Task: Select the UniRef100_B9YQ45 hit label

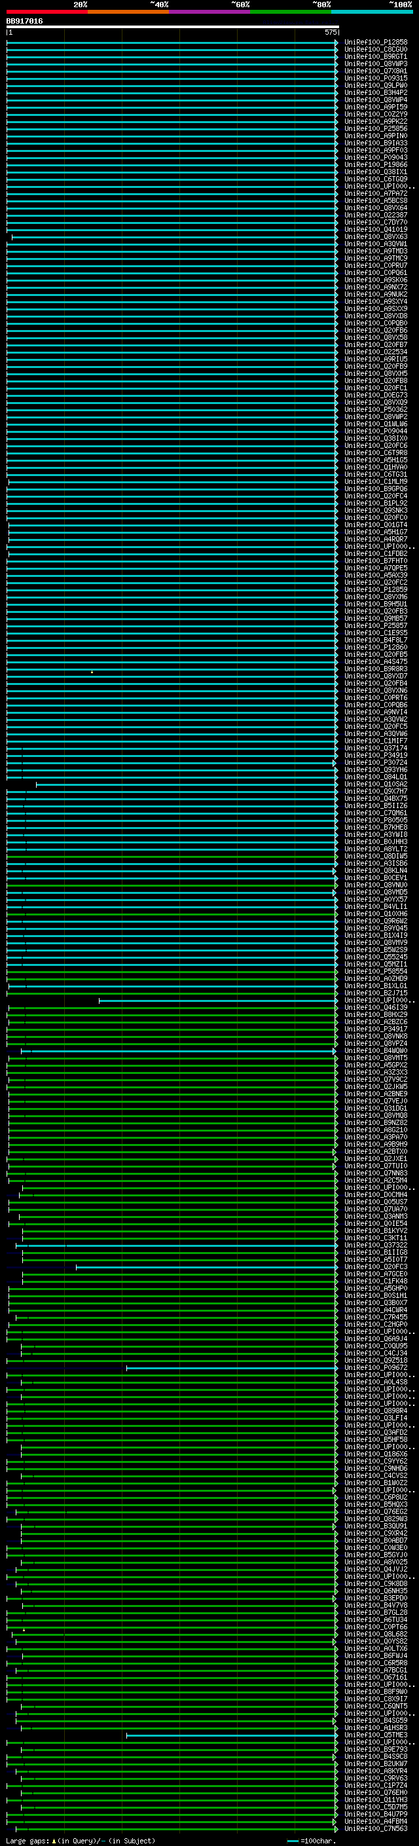Action: 376,928
